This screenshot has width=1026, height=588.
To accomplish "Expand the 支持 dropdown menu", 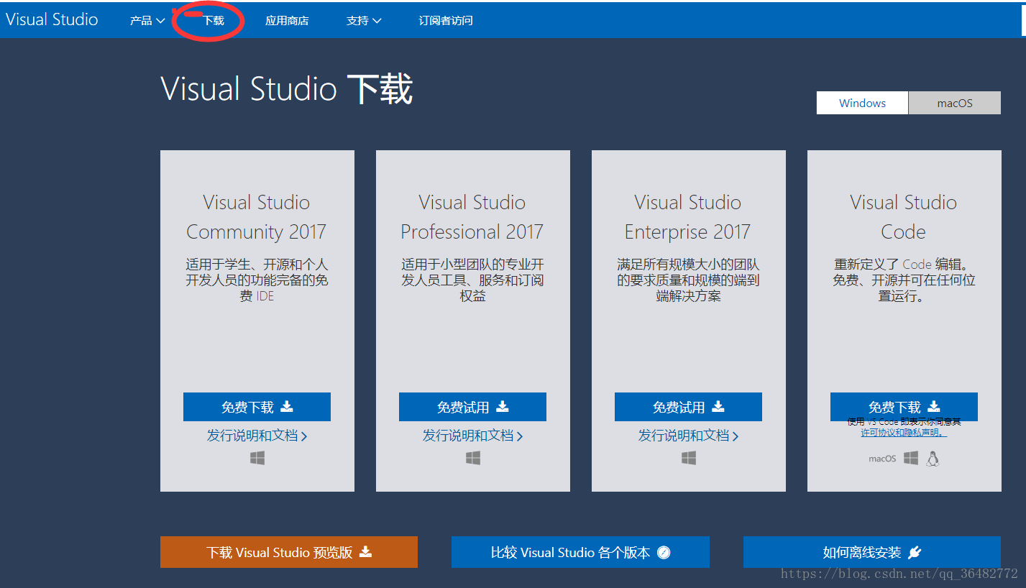I will coord(364,21).
